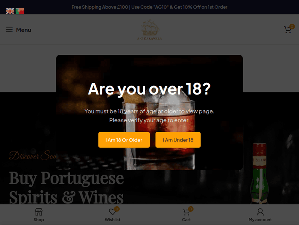Click the free shipping promo banner text

pyautogui.click(x=149, y=7)
